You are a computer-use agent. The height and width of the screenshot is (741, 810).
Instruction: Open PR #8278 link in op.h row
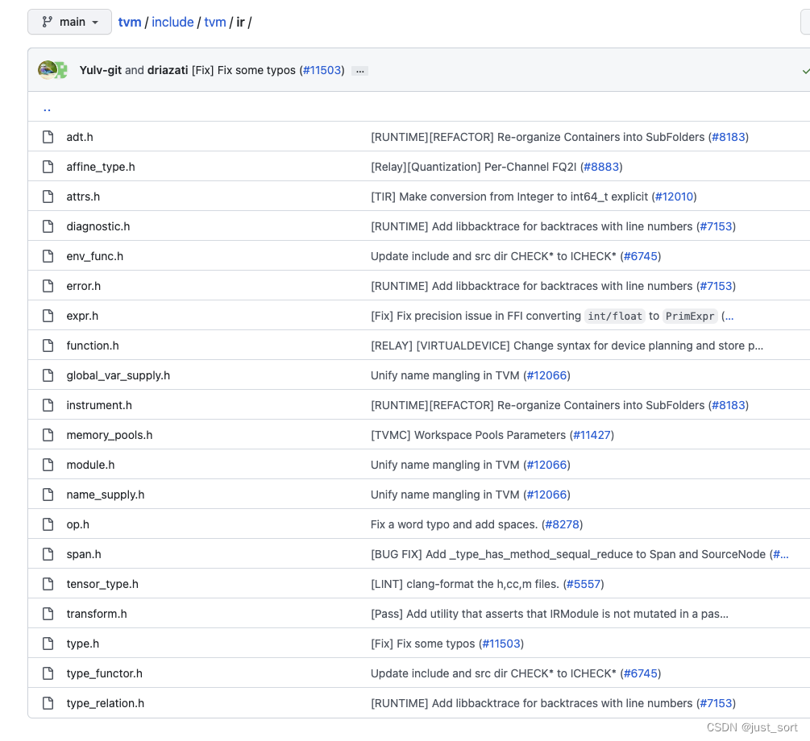[562, 524]
